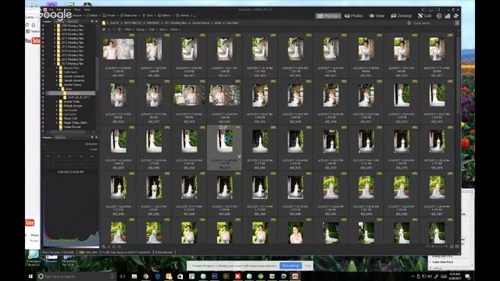Open the Edit menu in menu bar
Viewport: 500px width, 281px height.
59,9
